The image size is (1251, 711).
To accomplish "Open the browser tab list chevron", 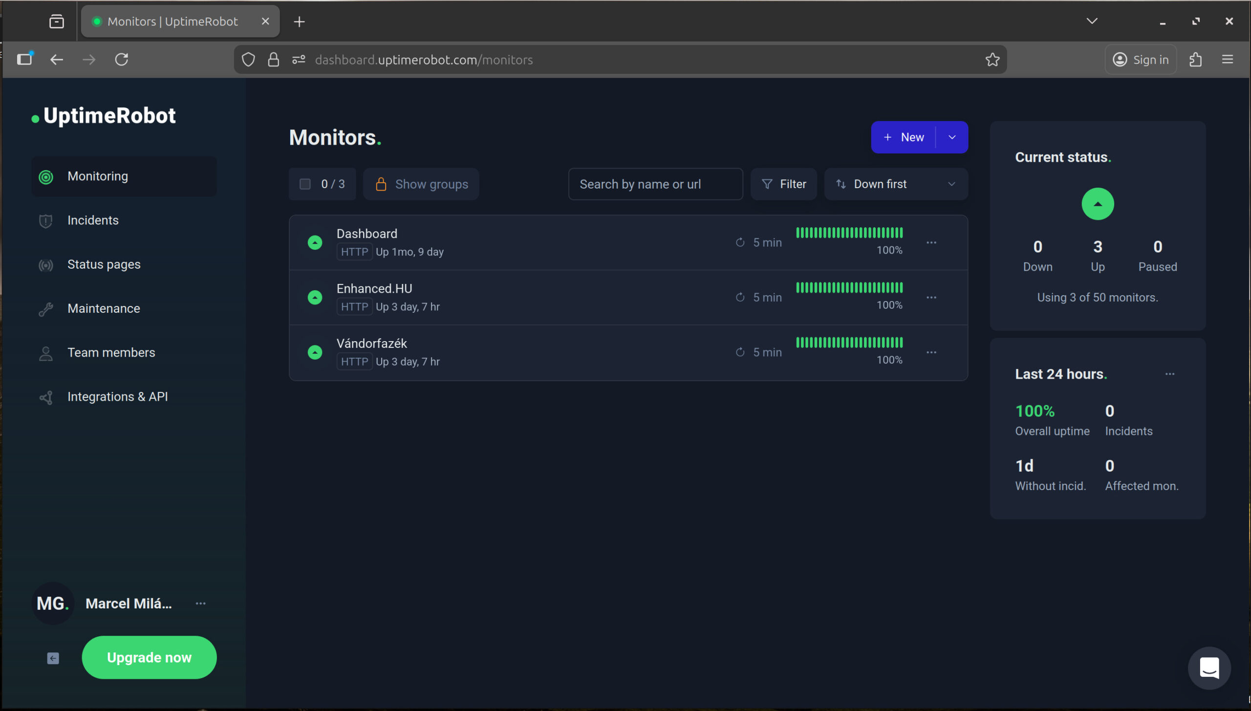I will (1092, 21).
